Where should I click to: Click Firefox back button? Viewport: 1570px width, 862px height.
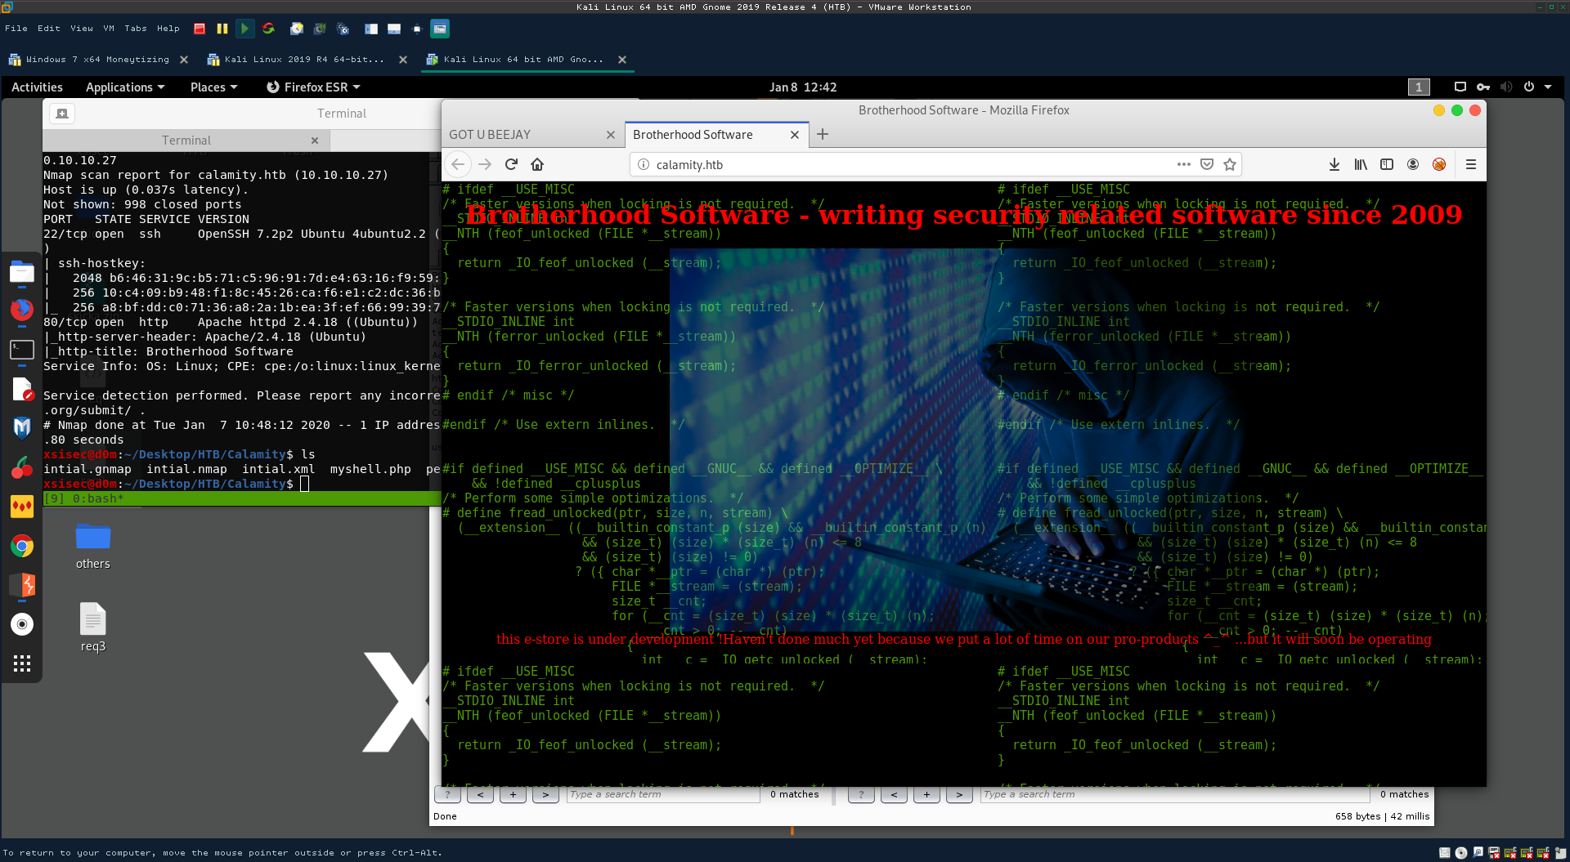tap(458, 164)
